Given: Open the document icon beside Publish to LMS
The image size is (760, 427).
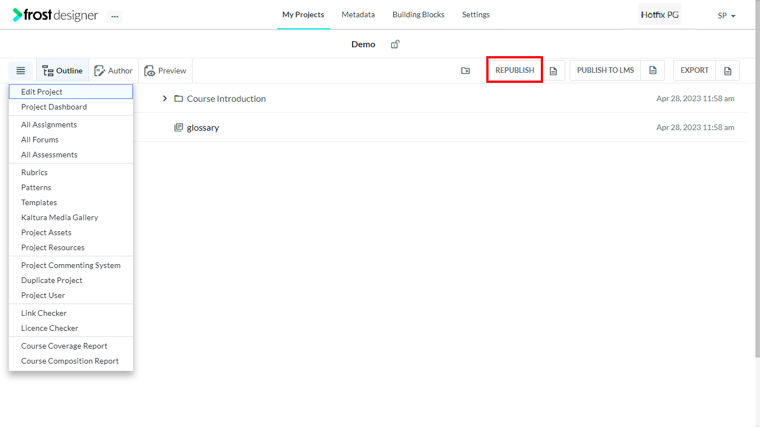Looking at the screenshot, I should click(653, 71).
